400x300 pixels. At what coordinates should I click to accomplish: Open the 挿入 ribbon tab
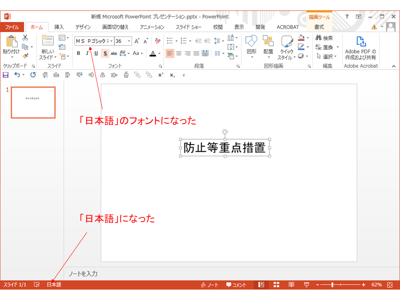(59, 27)
